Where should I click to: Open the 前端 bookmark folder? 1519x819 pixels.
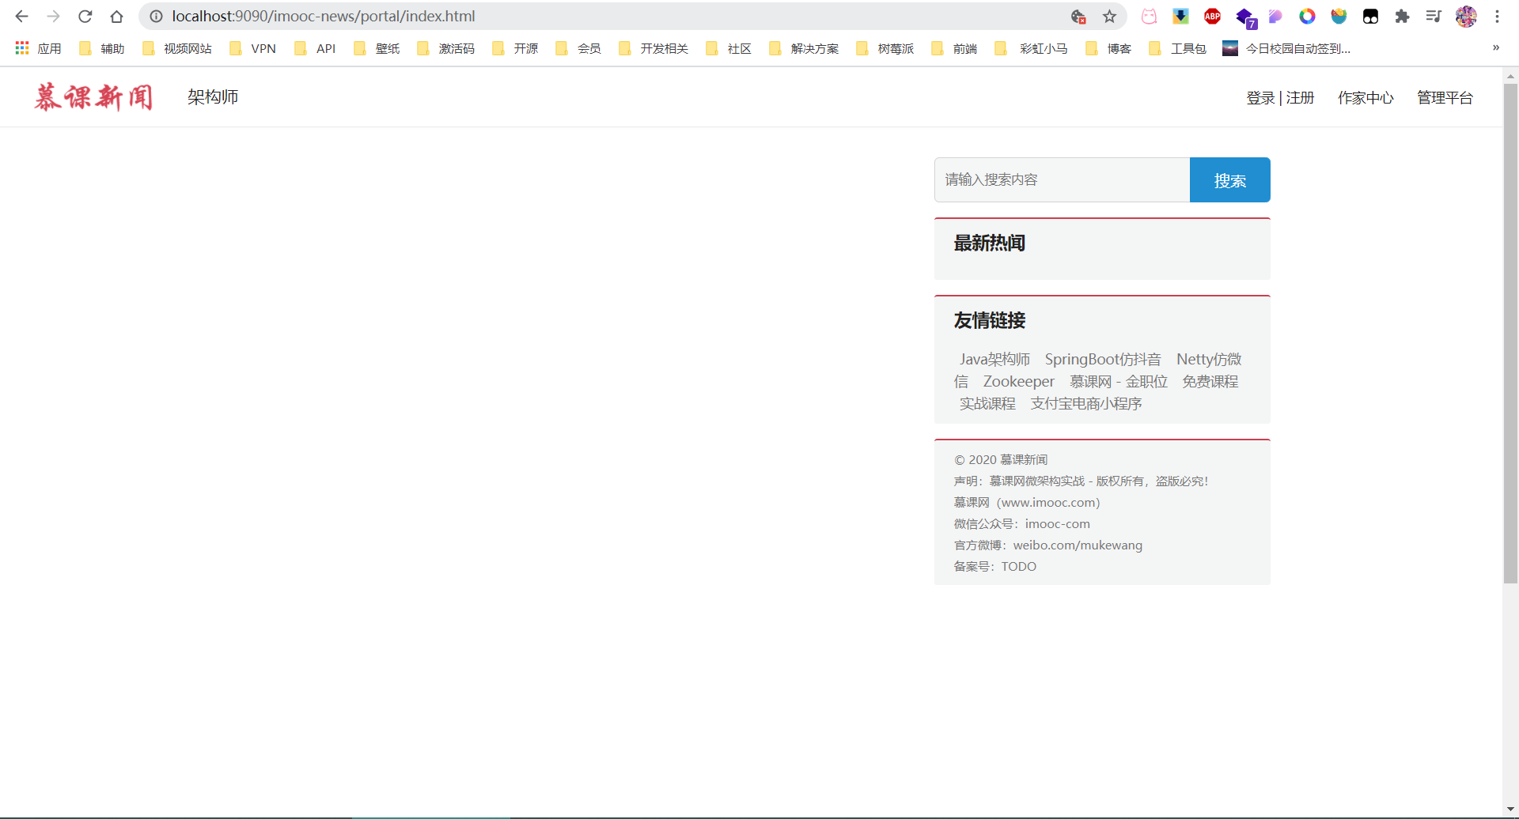954,48
